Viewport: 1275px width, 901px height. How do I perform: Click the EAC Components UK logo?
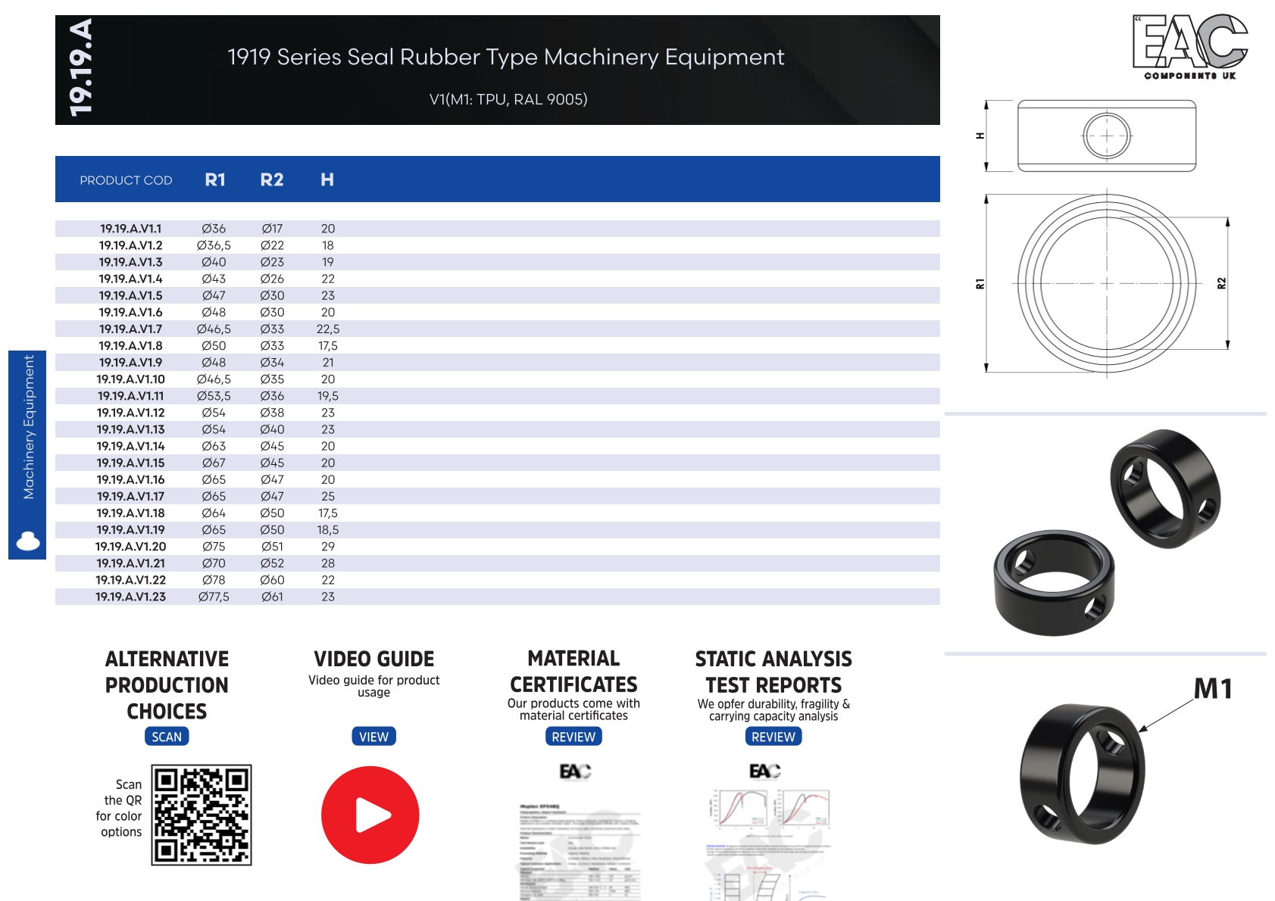[x=1190, y=47]
